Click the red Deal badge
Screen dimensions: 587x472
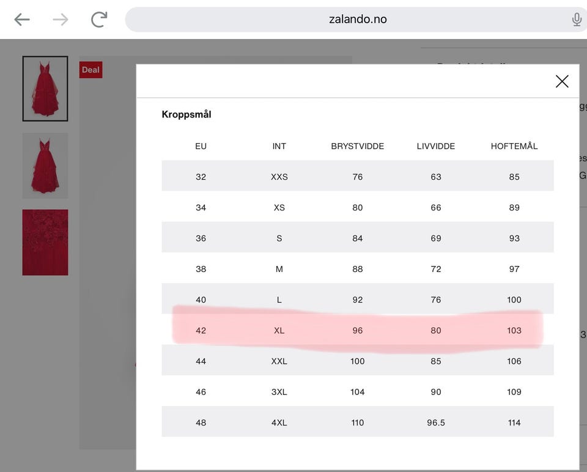(x=90, y=70)
